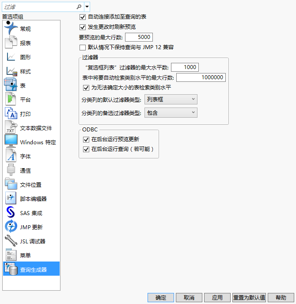This screenshot has height=304, width=296.
Task: Apply changes with 应用 button
Action: point(217,297)
